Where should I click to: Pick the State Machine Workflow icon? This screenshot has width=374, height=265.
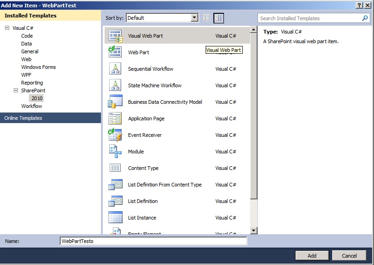115,85
